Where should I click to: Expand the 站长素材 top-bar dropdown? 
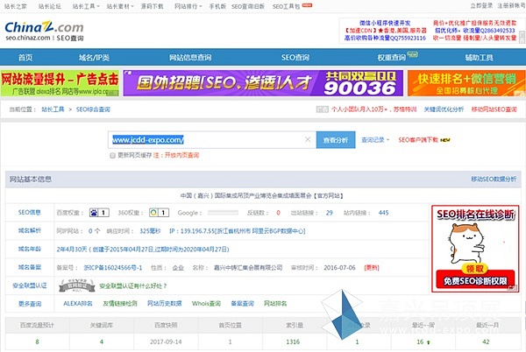tap(120, 6)
